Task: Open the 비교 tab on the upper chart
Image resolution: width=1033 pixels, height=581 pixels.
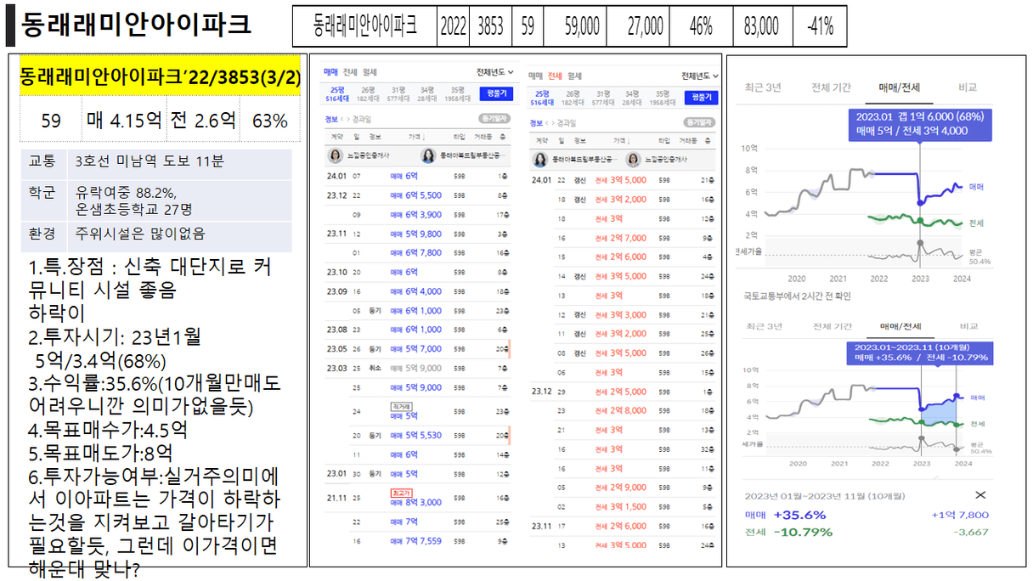Action: click(968, 87)
